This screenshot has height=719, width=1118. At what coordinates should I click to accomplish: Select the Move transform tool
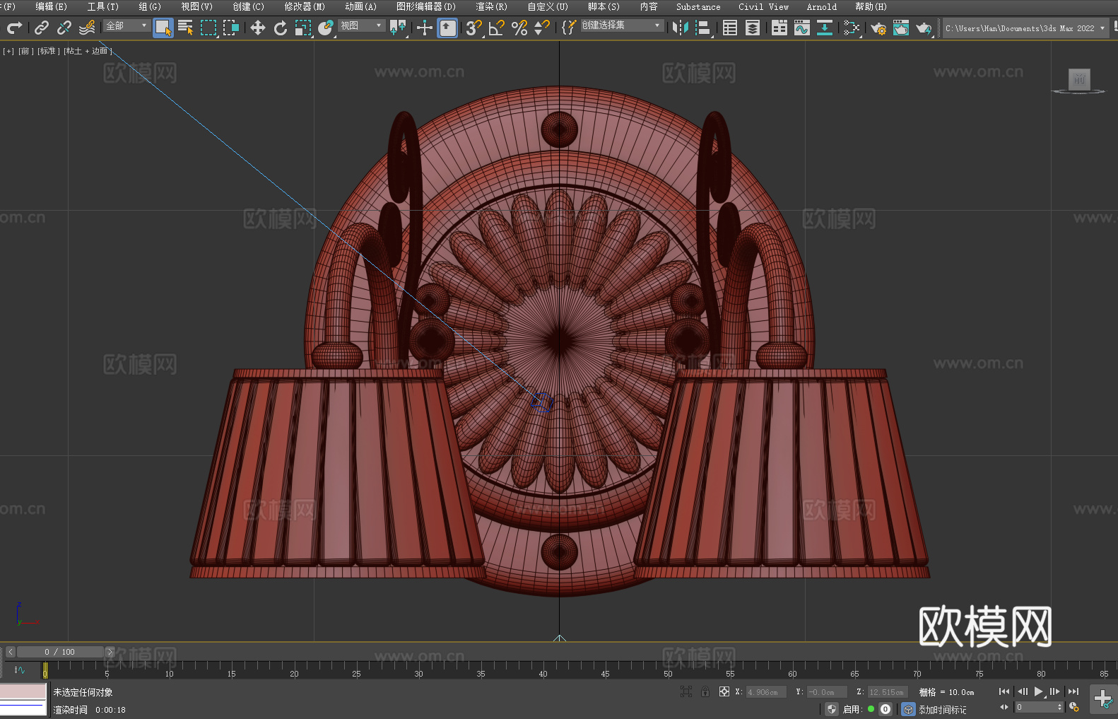[258, 28]
